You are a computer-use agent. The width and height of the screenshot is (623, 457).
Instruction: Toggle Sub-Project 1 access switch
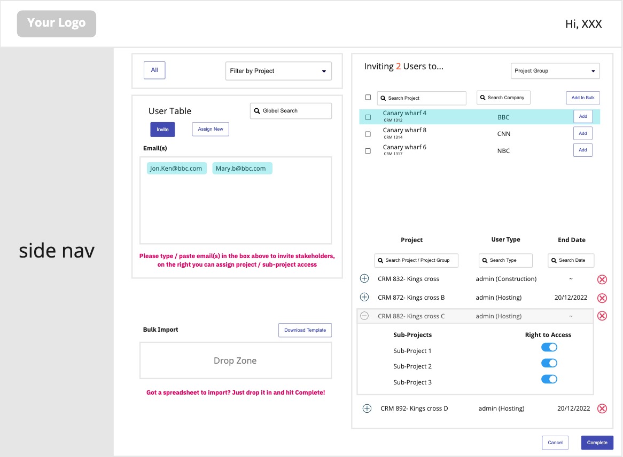pyautogui.click(x=549, y=347)
